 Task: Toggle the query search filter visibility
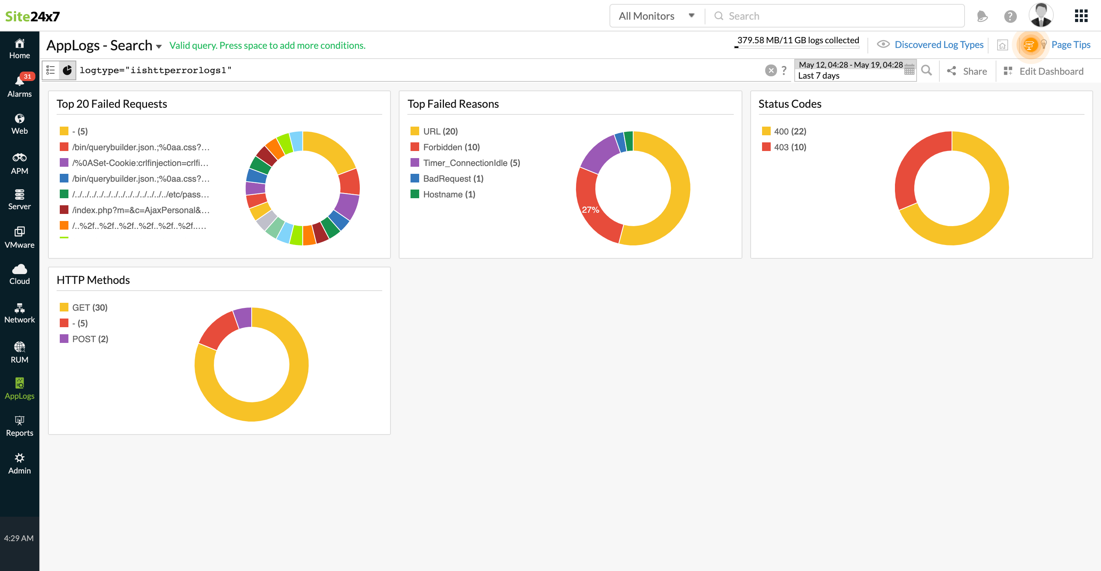click(50, 71)
